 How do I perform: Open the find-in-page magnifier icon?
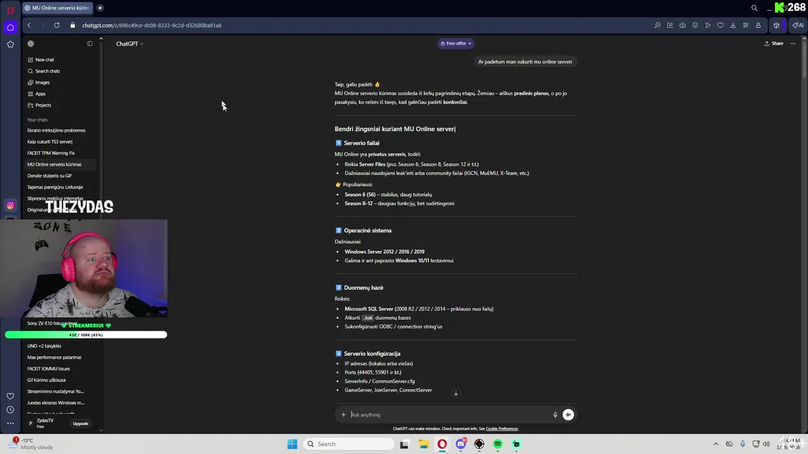(657, 25)
